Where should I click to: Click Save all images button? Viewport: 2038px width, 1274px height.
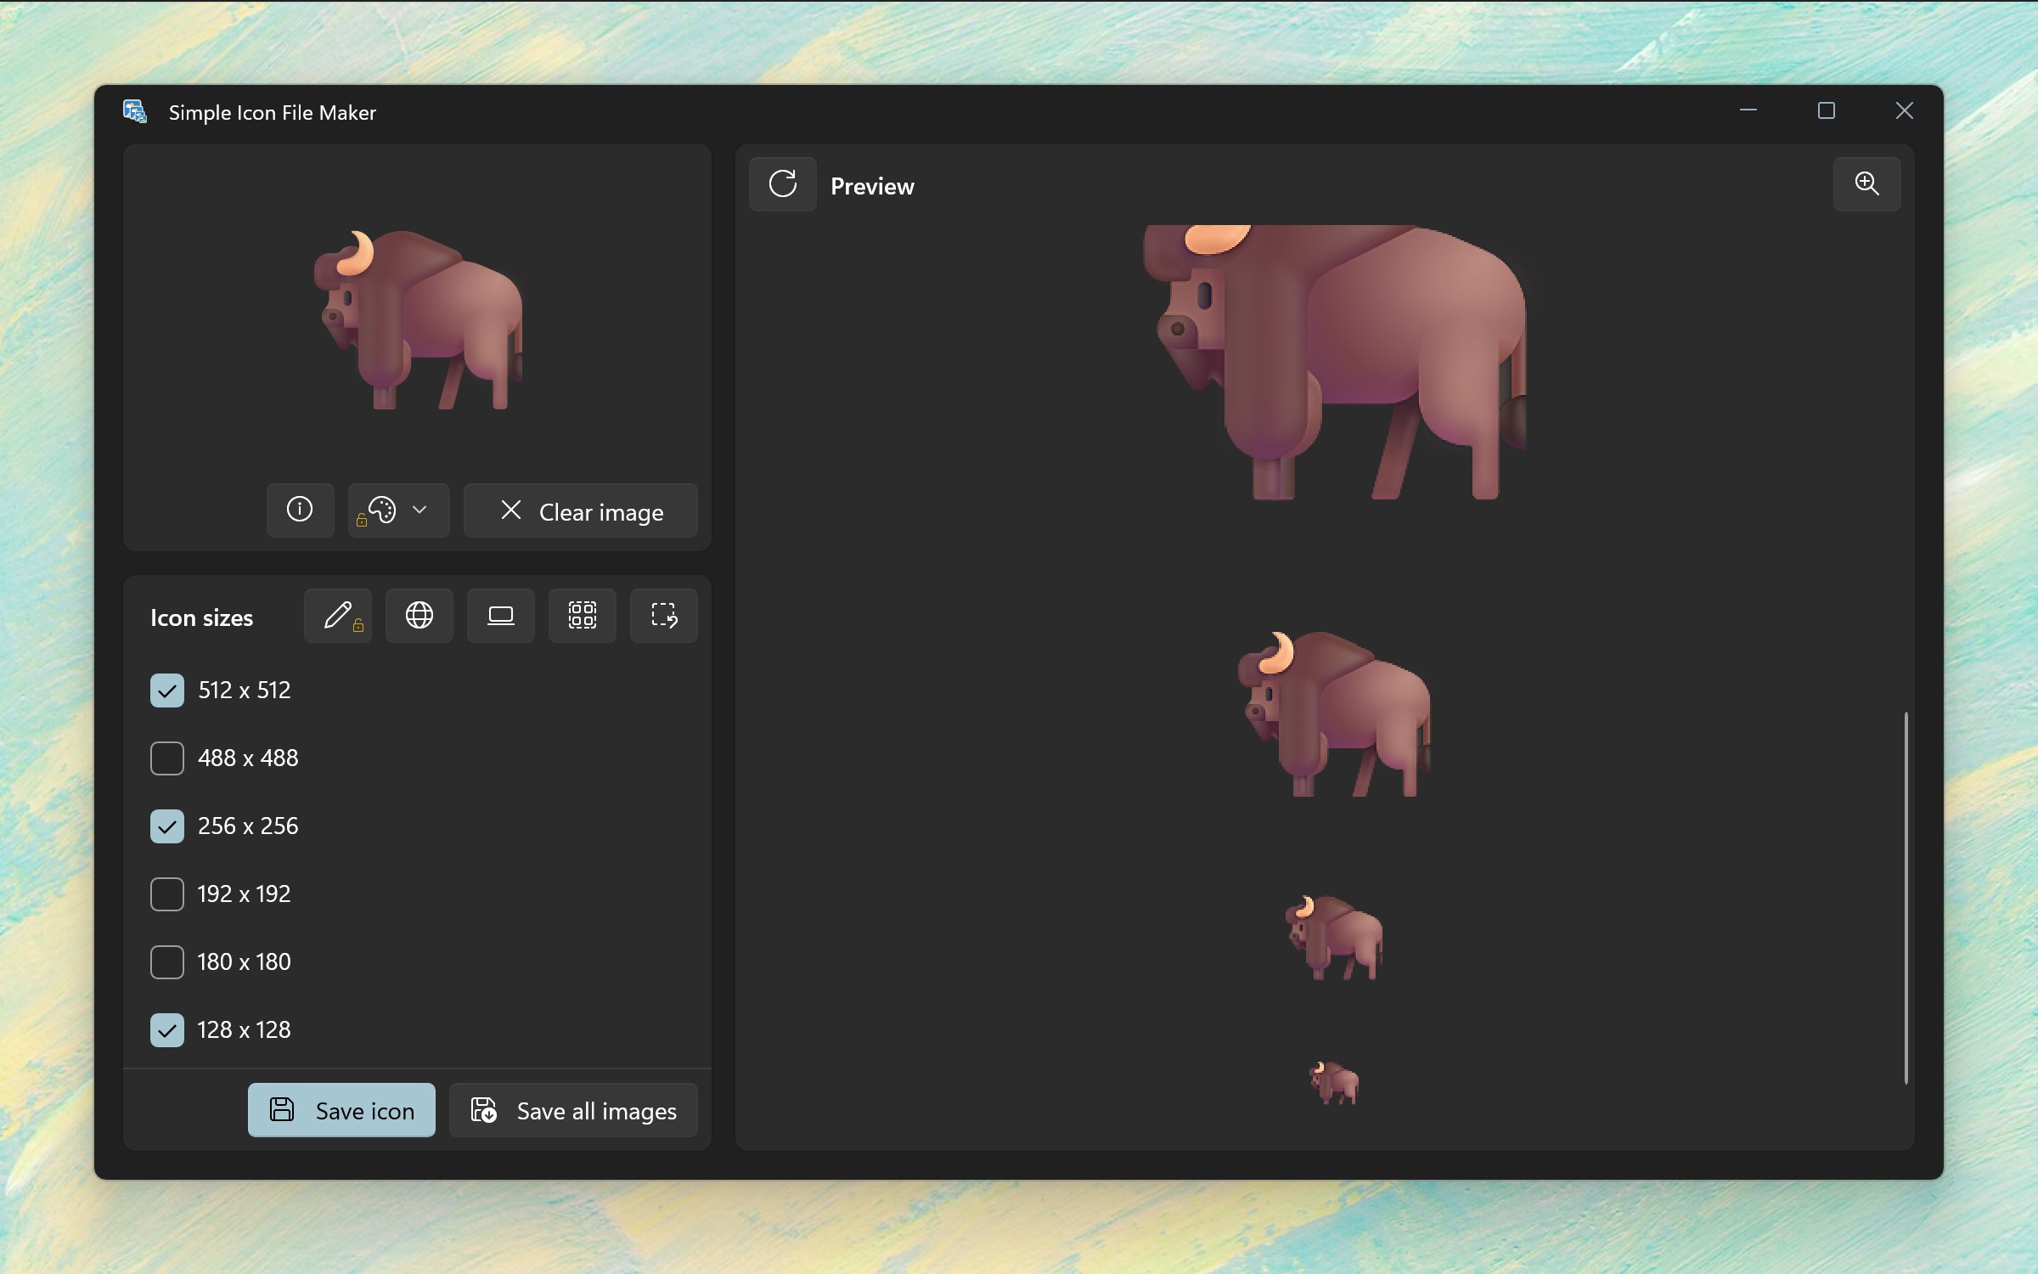pyautogui.click(x=573, y=1110)
